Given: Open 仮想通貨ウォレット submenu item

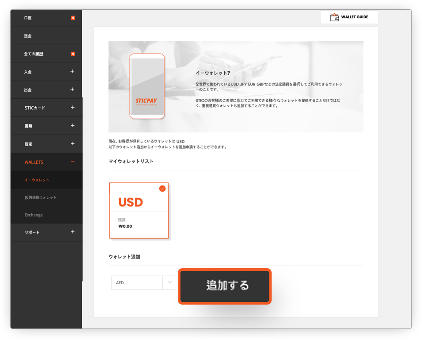Looking at the screenshot, I should coord(46,197).
